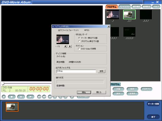Viewport: 162px width, 121px height.
Task: Select program thumbnail _2_1
Action: tap(129, 15)
